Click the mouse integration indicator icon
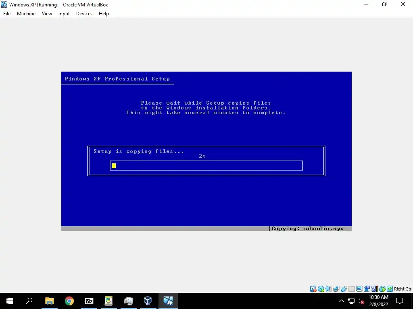Viewport: 413px width, 309px height. [382, 289]
